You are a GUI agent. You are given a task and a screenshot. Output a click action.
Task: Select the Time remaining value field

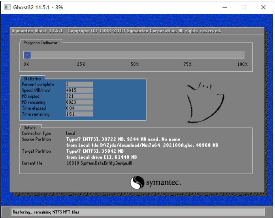79,114
